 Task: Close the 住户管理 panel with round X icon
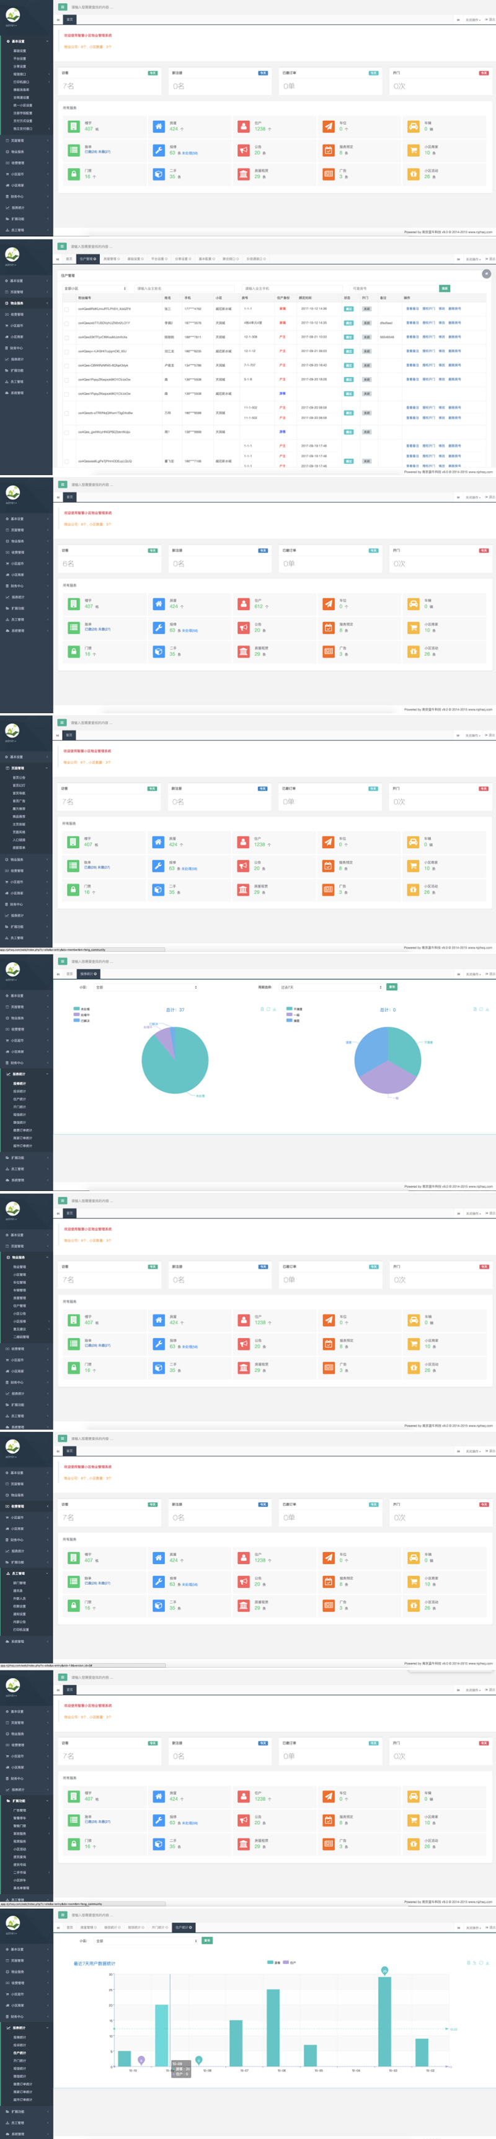coord(486,274)
